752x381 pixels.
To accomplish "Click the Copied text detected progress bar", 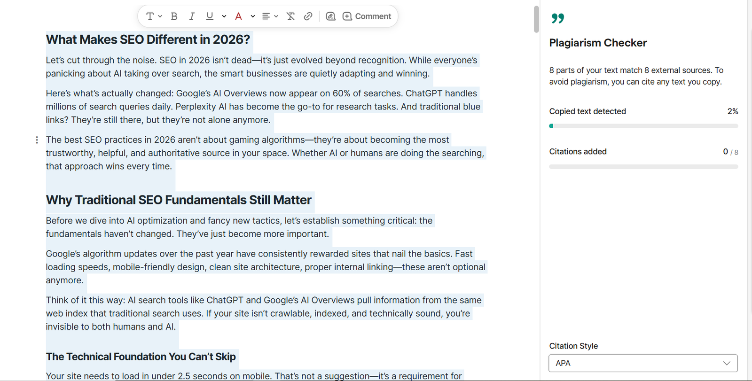I will tap(643, 126).
